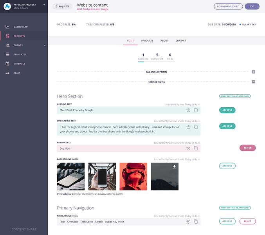The image size is (265, 235).
Task: Mark Primary Navigation as approved
Action: click(235, 208)
